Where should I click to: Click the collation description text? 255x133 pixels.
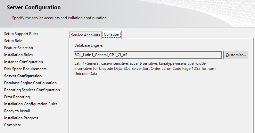[145, 69]
